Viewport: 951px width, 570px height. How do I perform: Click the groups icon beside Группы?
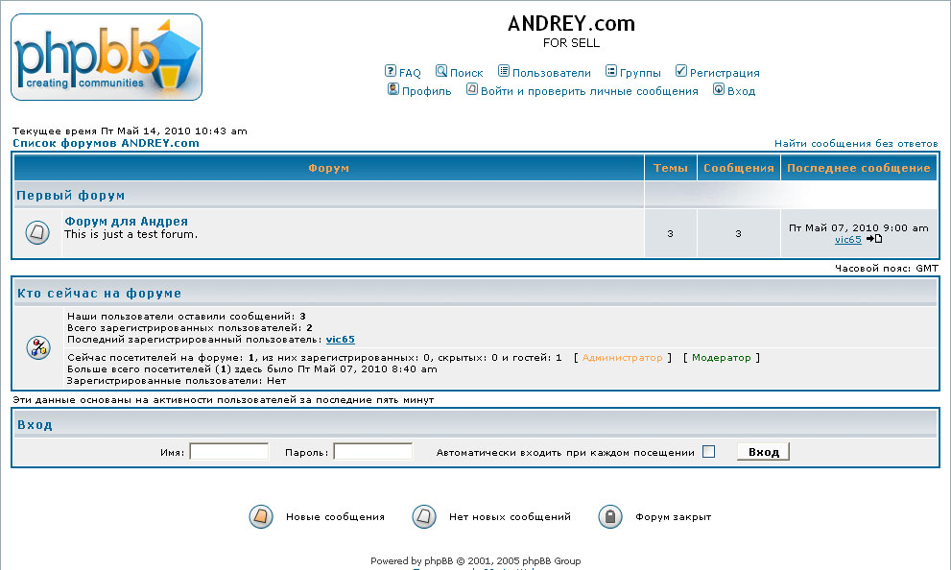point(610,71)
